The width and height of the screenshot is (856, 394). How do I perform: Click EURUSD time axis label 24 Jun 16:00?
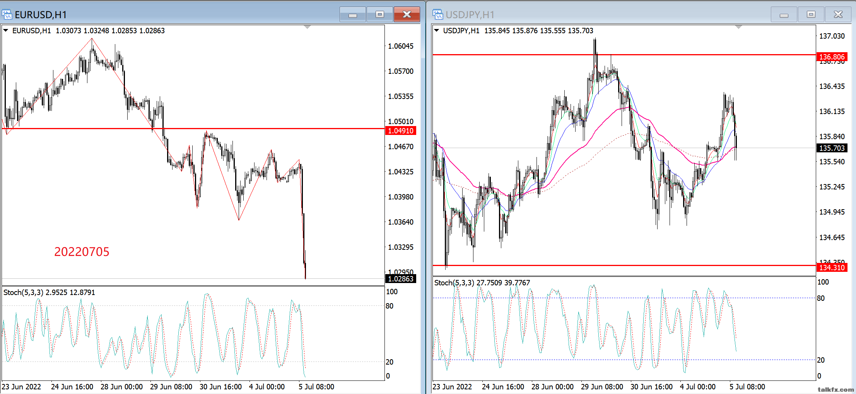(72, 387)
